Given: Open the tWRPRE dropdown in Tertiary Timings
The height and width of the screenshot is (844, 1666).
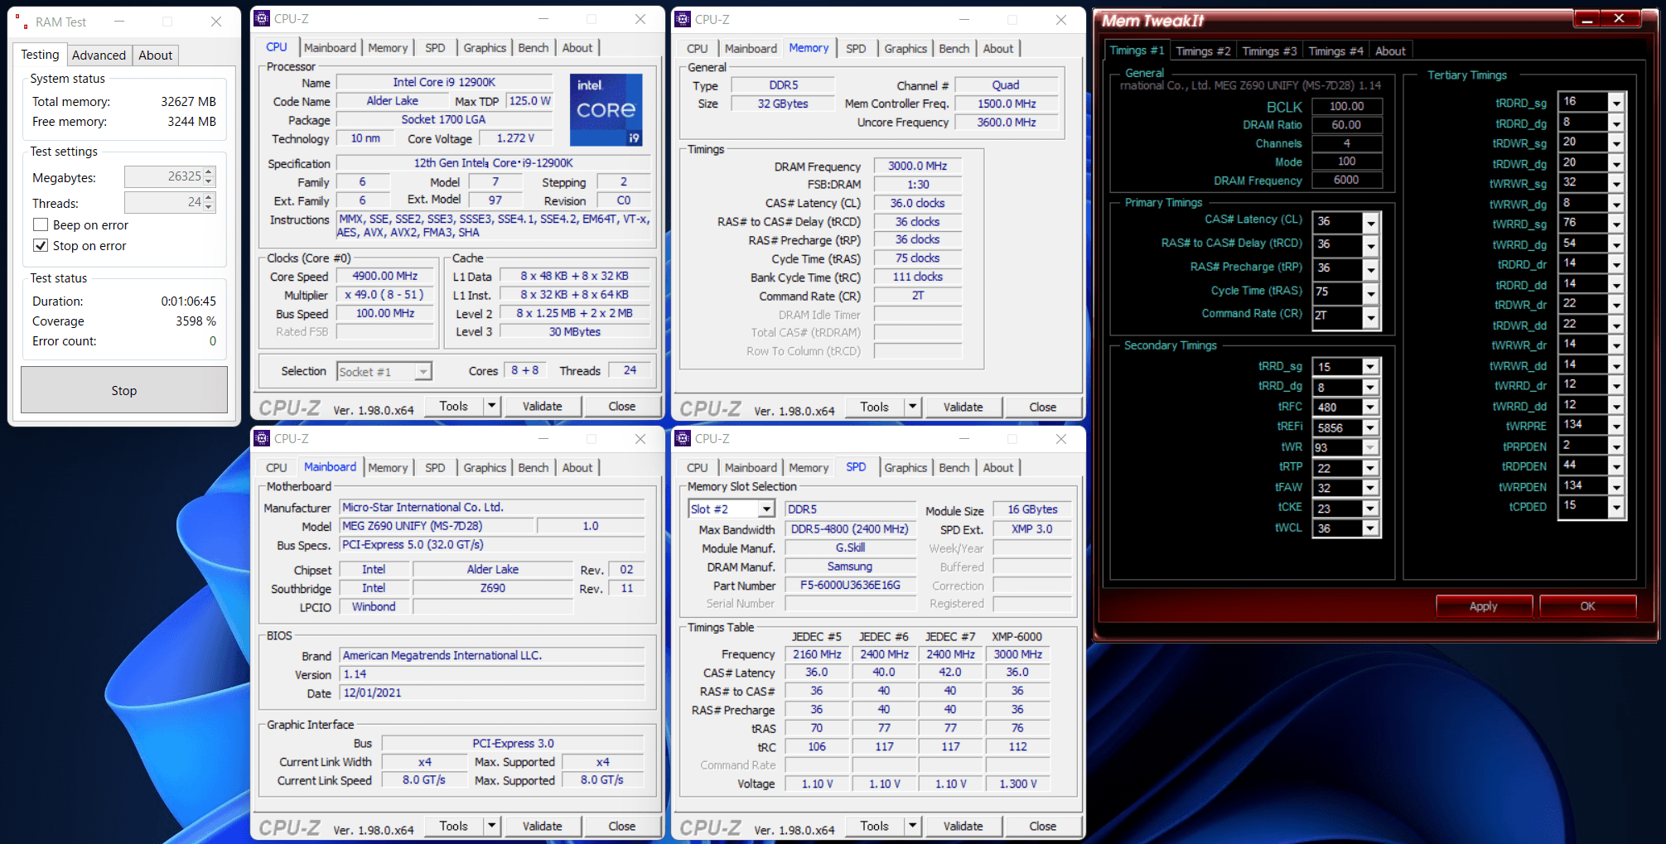Looking at the screenshot, I should pos(1616,426).
